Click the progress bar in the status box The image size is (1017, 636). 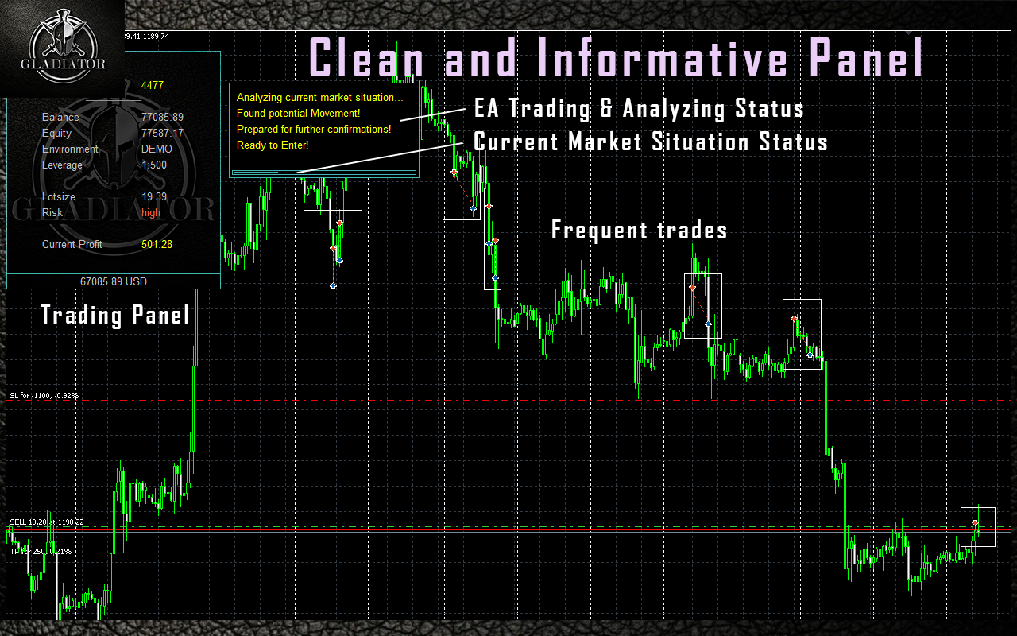click(323, 172)
